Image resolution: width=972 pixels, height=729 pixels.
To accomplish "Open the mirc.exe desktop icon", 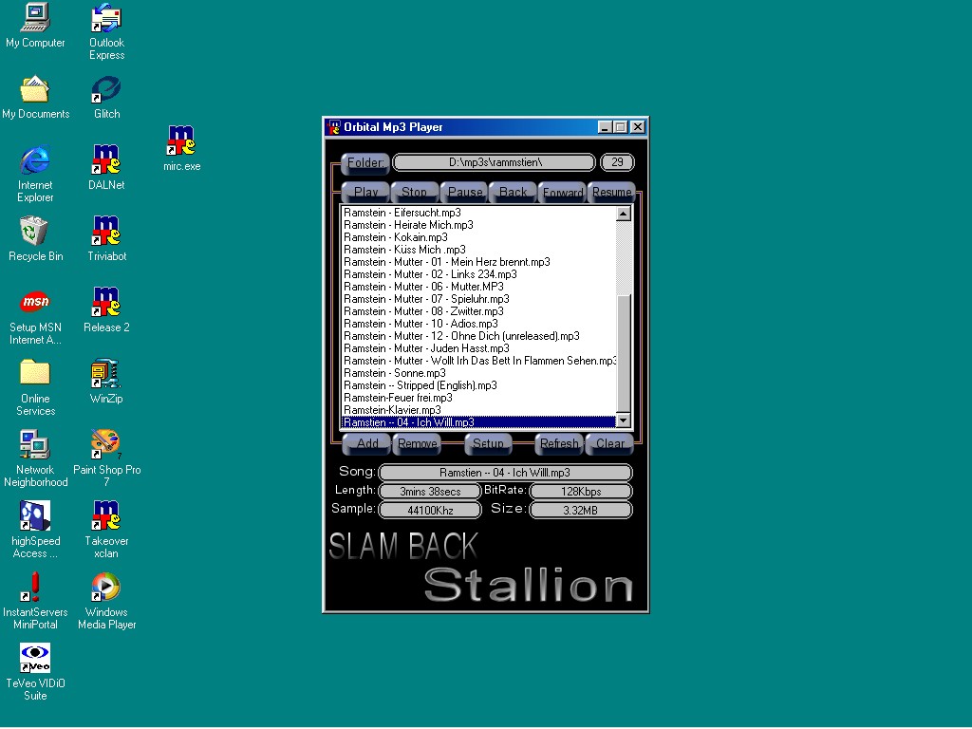I will (180, 141).
